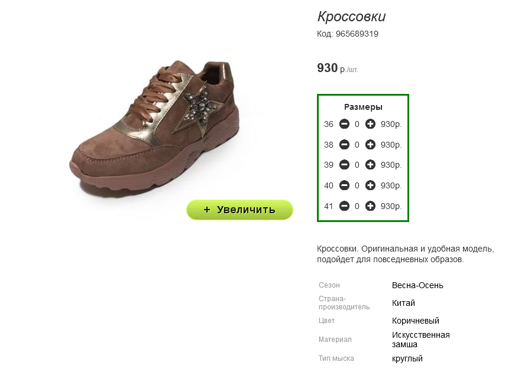The height and width of the screenshot is (372, 505).
Task: Hit the minus icon for size 40
Action: [344, 185]
